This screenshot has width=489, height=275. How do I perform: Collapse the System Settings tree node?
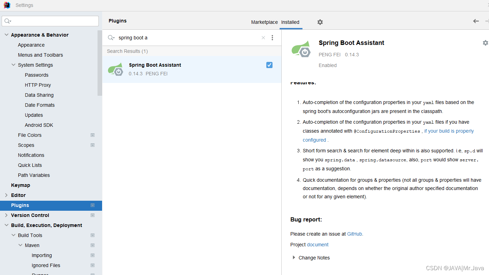pos(13,65)
